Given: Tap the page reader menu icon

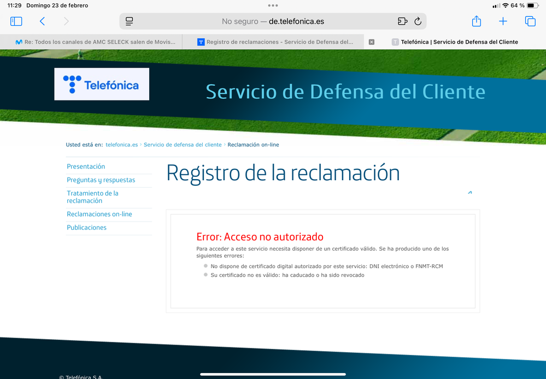Looking at the screenshot, I should (x=130, y=21).
